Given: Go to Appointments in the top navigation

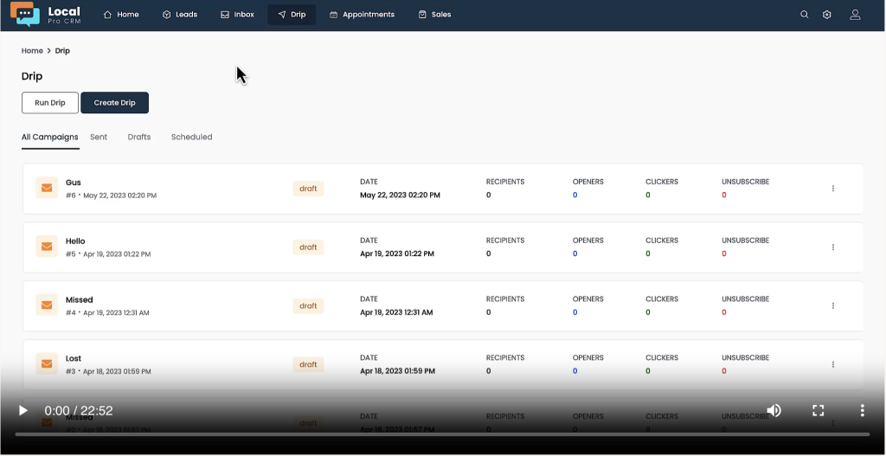Looking at the screenshot, I should pos(362,15).
